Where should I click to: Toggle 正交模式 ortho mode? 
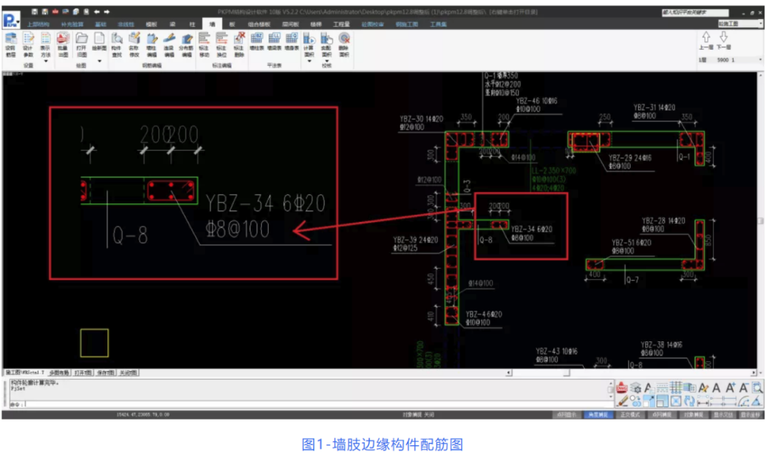[630, 415]
